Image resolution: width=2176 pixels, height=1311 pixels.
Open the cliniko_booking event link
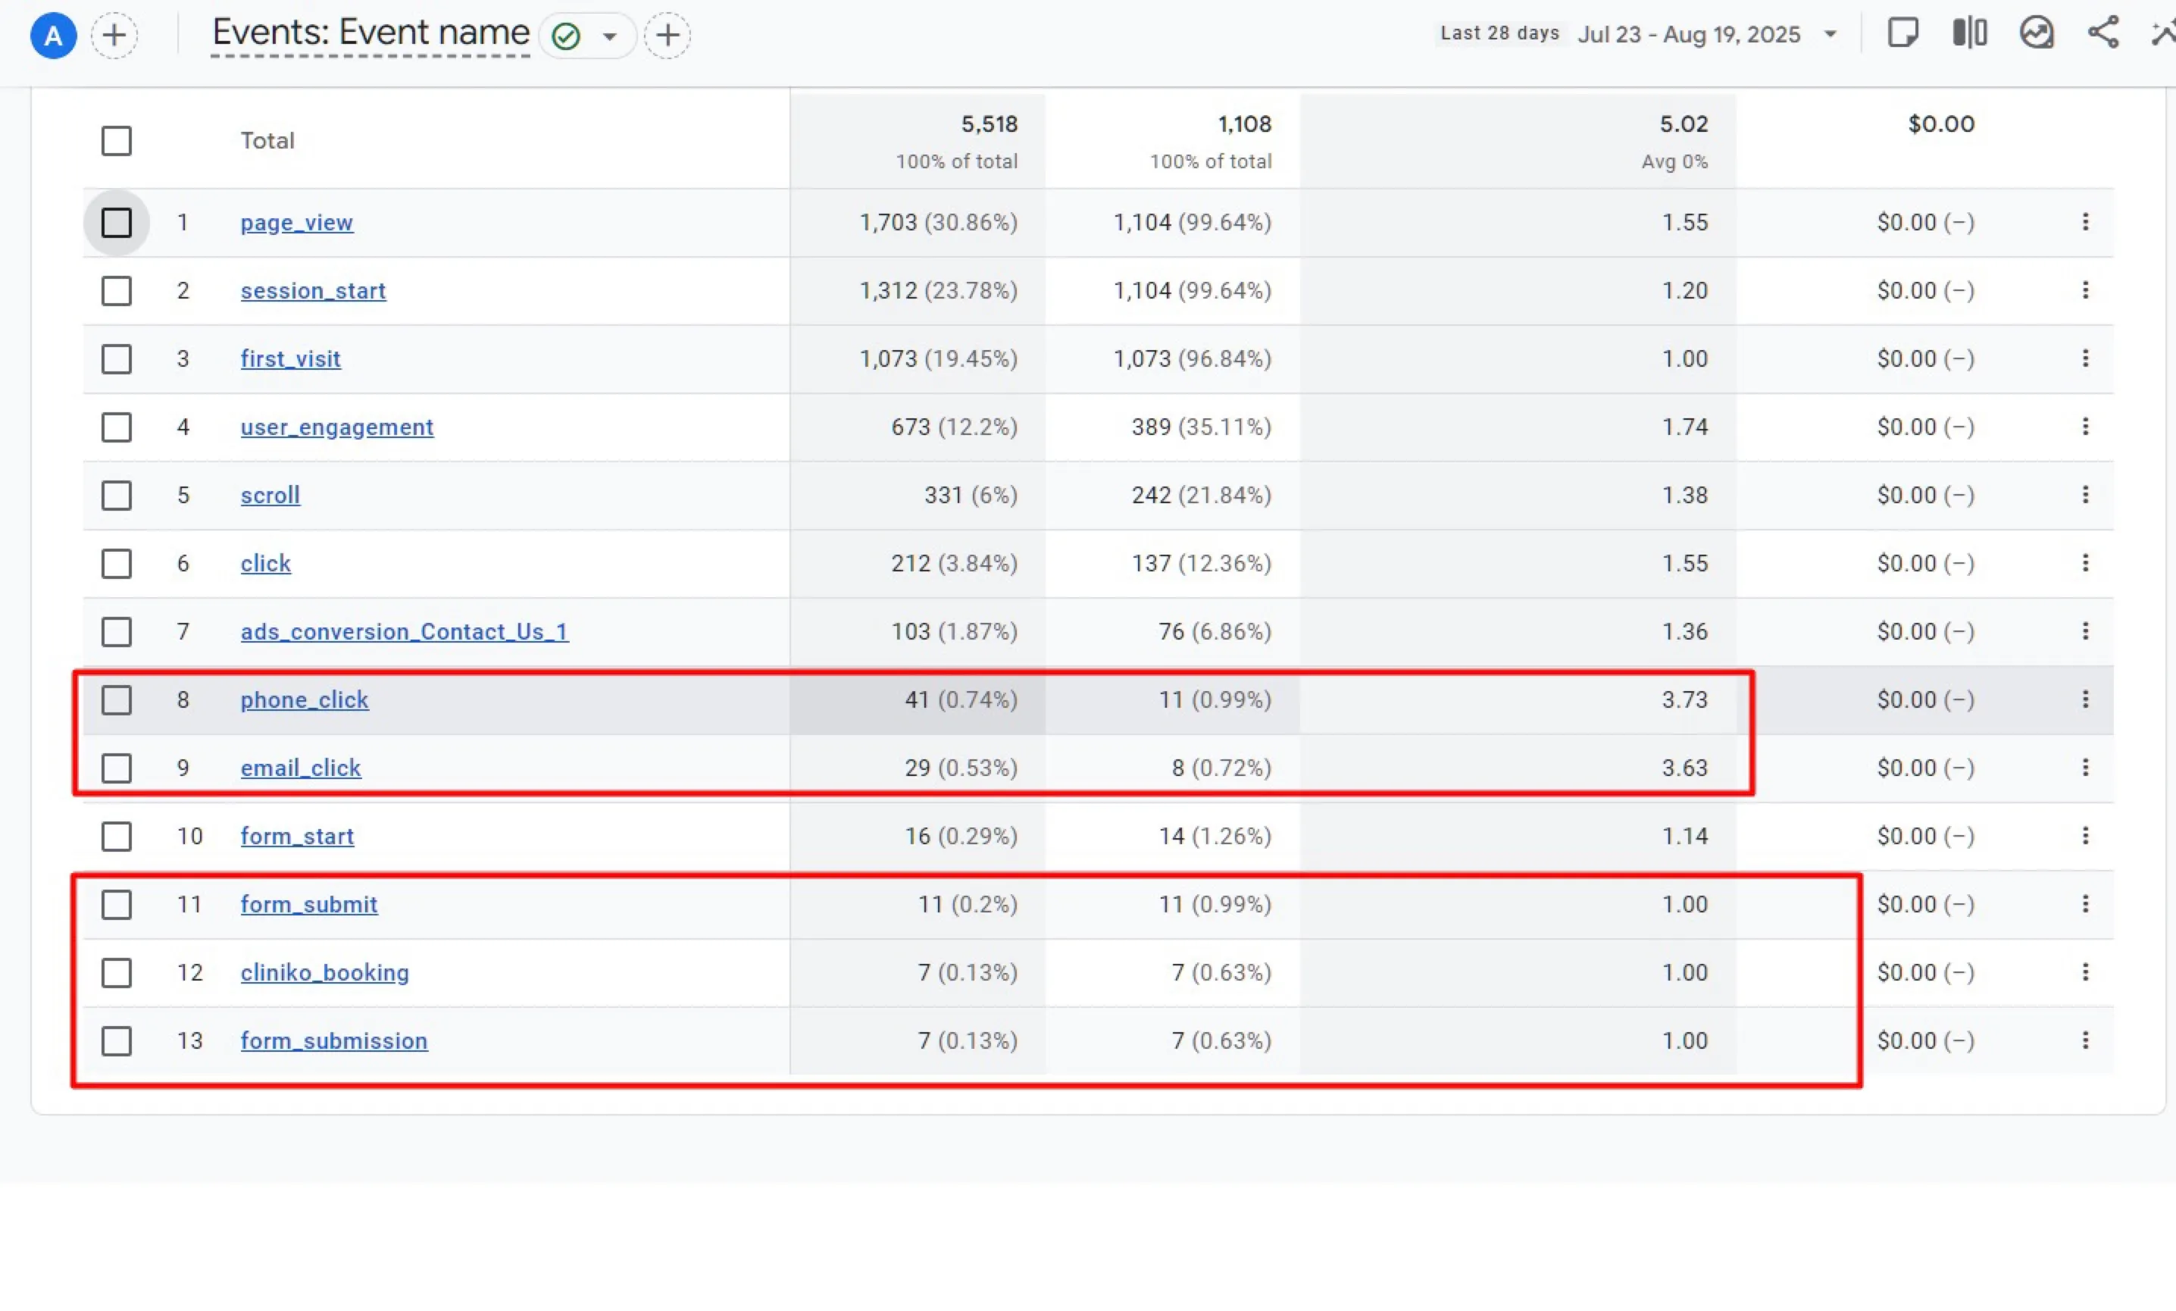pos(325,973)
